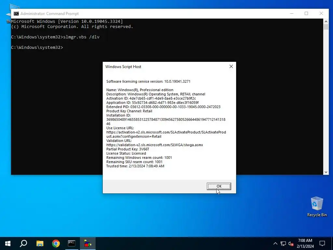Minimize the Command Prompt window
Screen dimensions: 333x250
(x=292, y=13)
